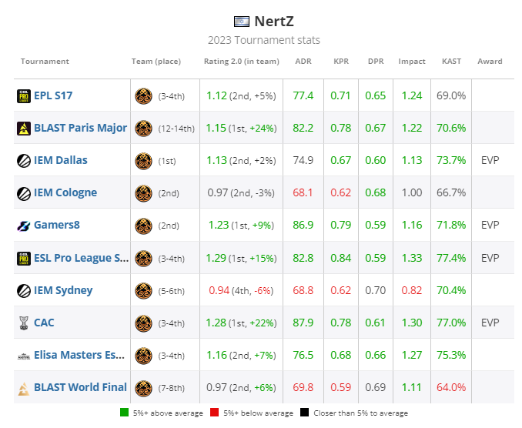Open the EPL S17 tournament link
This screenshot has height=428, width=522.
[53, 96]
